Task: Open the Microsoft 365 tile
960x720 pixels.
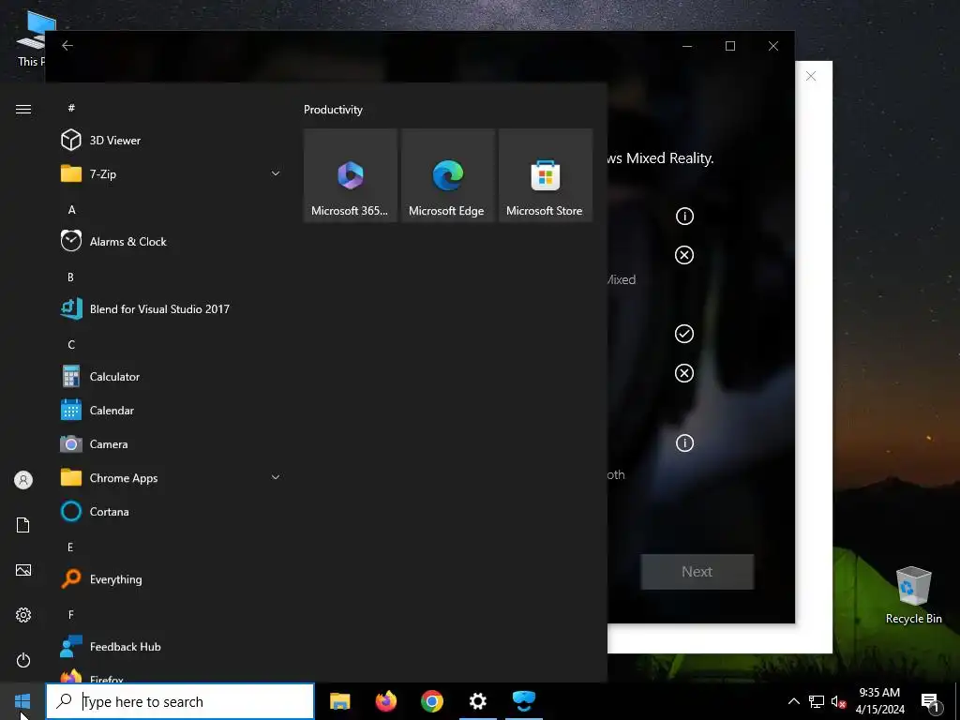Action: pos(351,175)
